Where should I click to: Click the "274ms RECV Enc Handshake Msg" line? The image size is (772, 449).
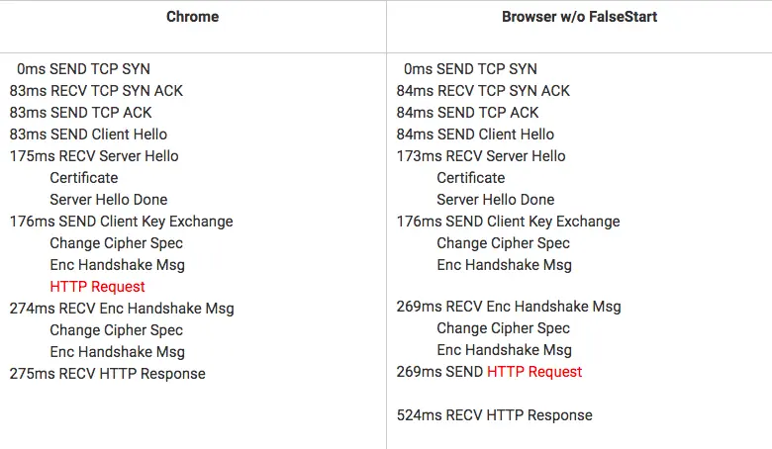[x=122, y=309]
